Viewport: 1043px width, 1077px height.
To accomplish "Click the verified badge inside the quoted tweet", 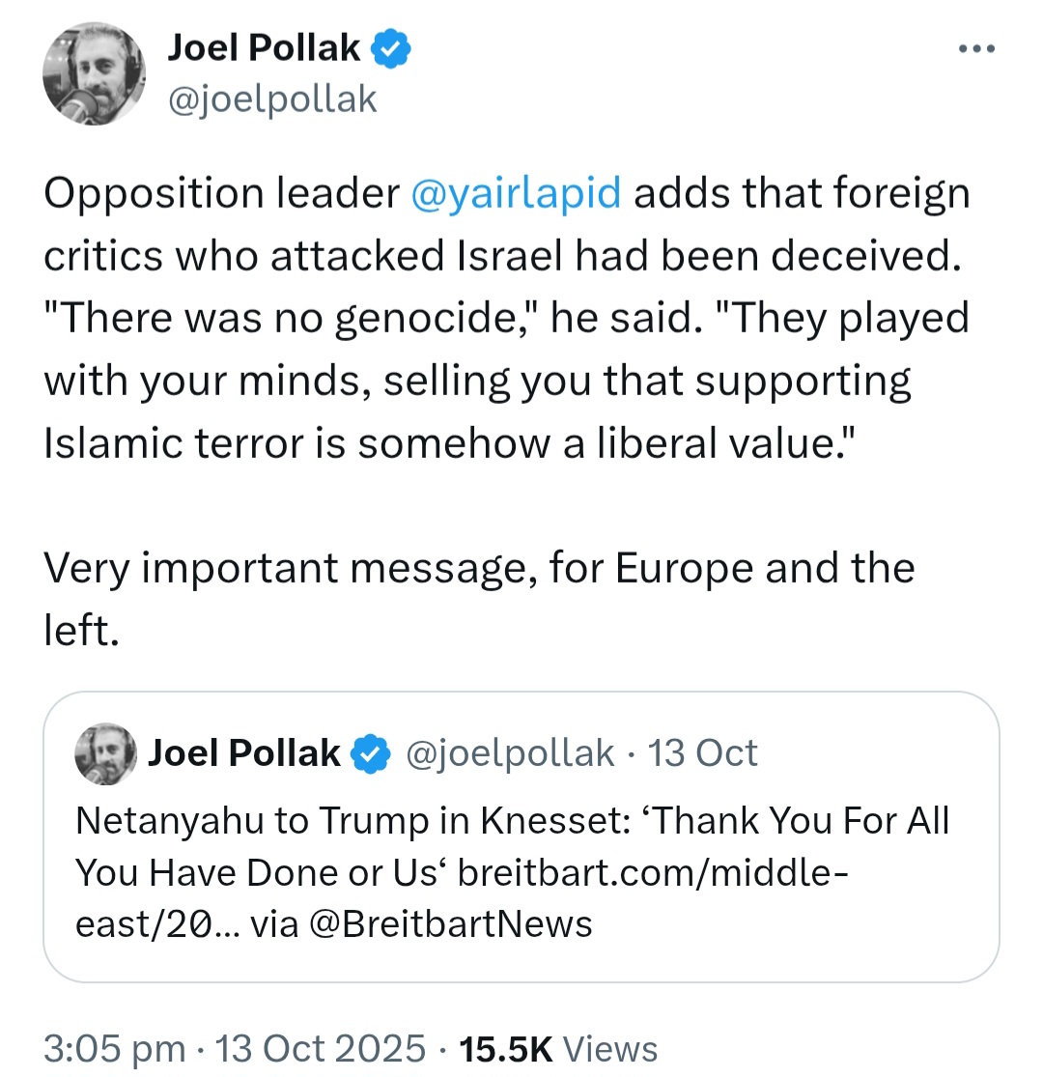I will [368, 753].
